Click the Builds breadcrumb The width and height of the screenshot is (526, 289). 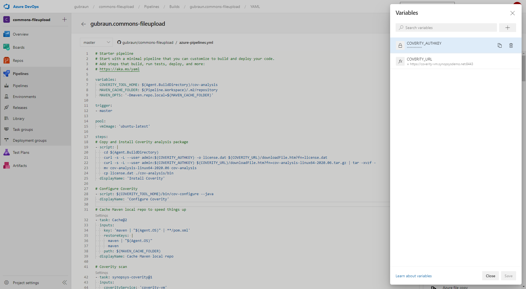pyautogui.click(x=174, y=7)
